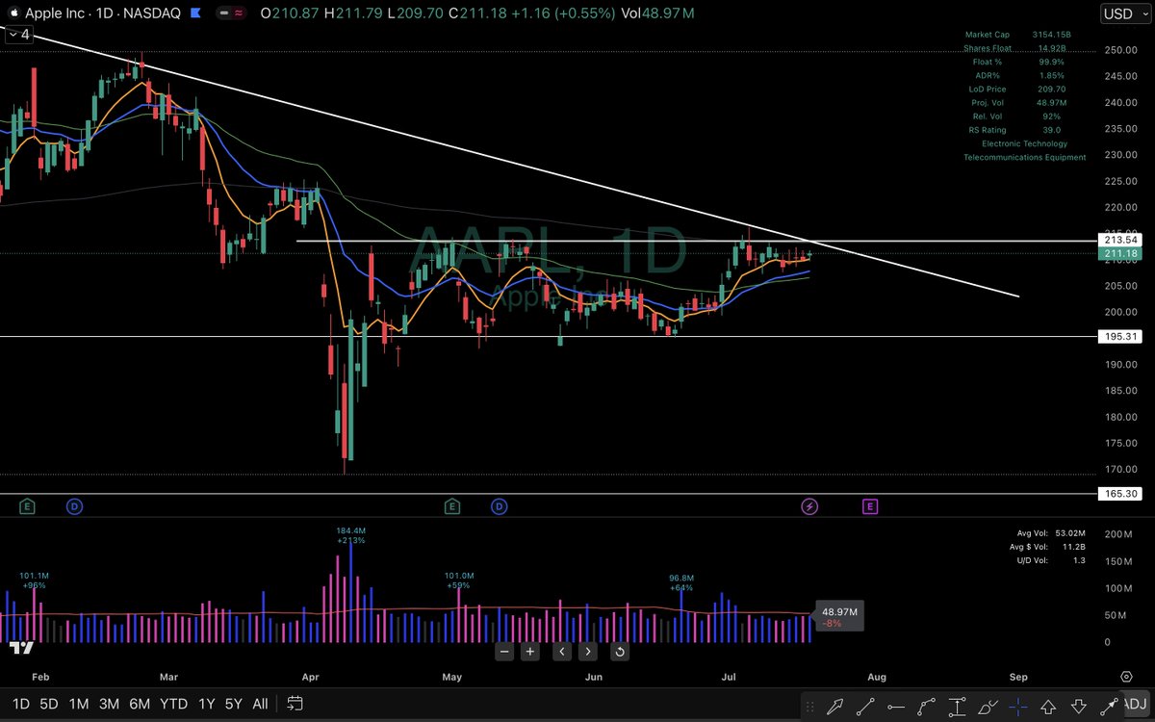Click the 211.18 current price label
Viewport: 1155px width, 722px height.
click(1120, 254)
